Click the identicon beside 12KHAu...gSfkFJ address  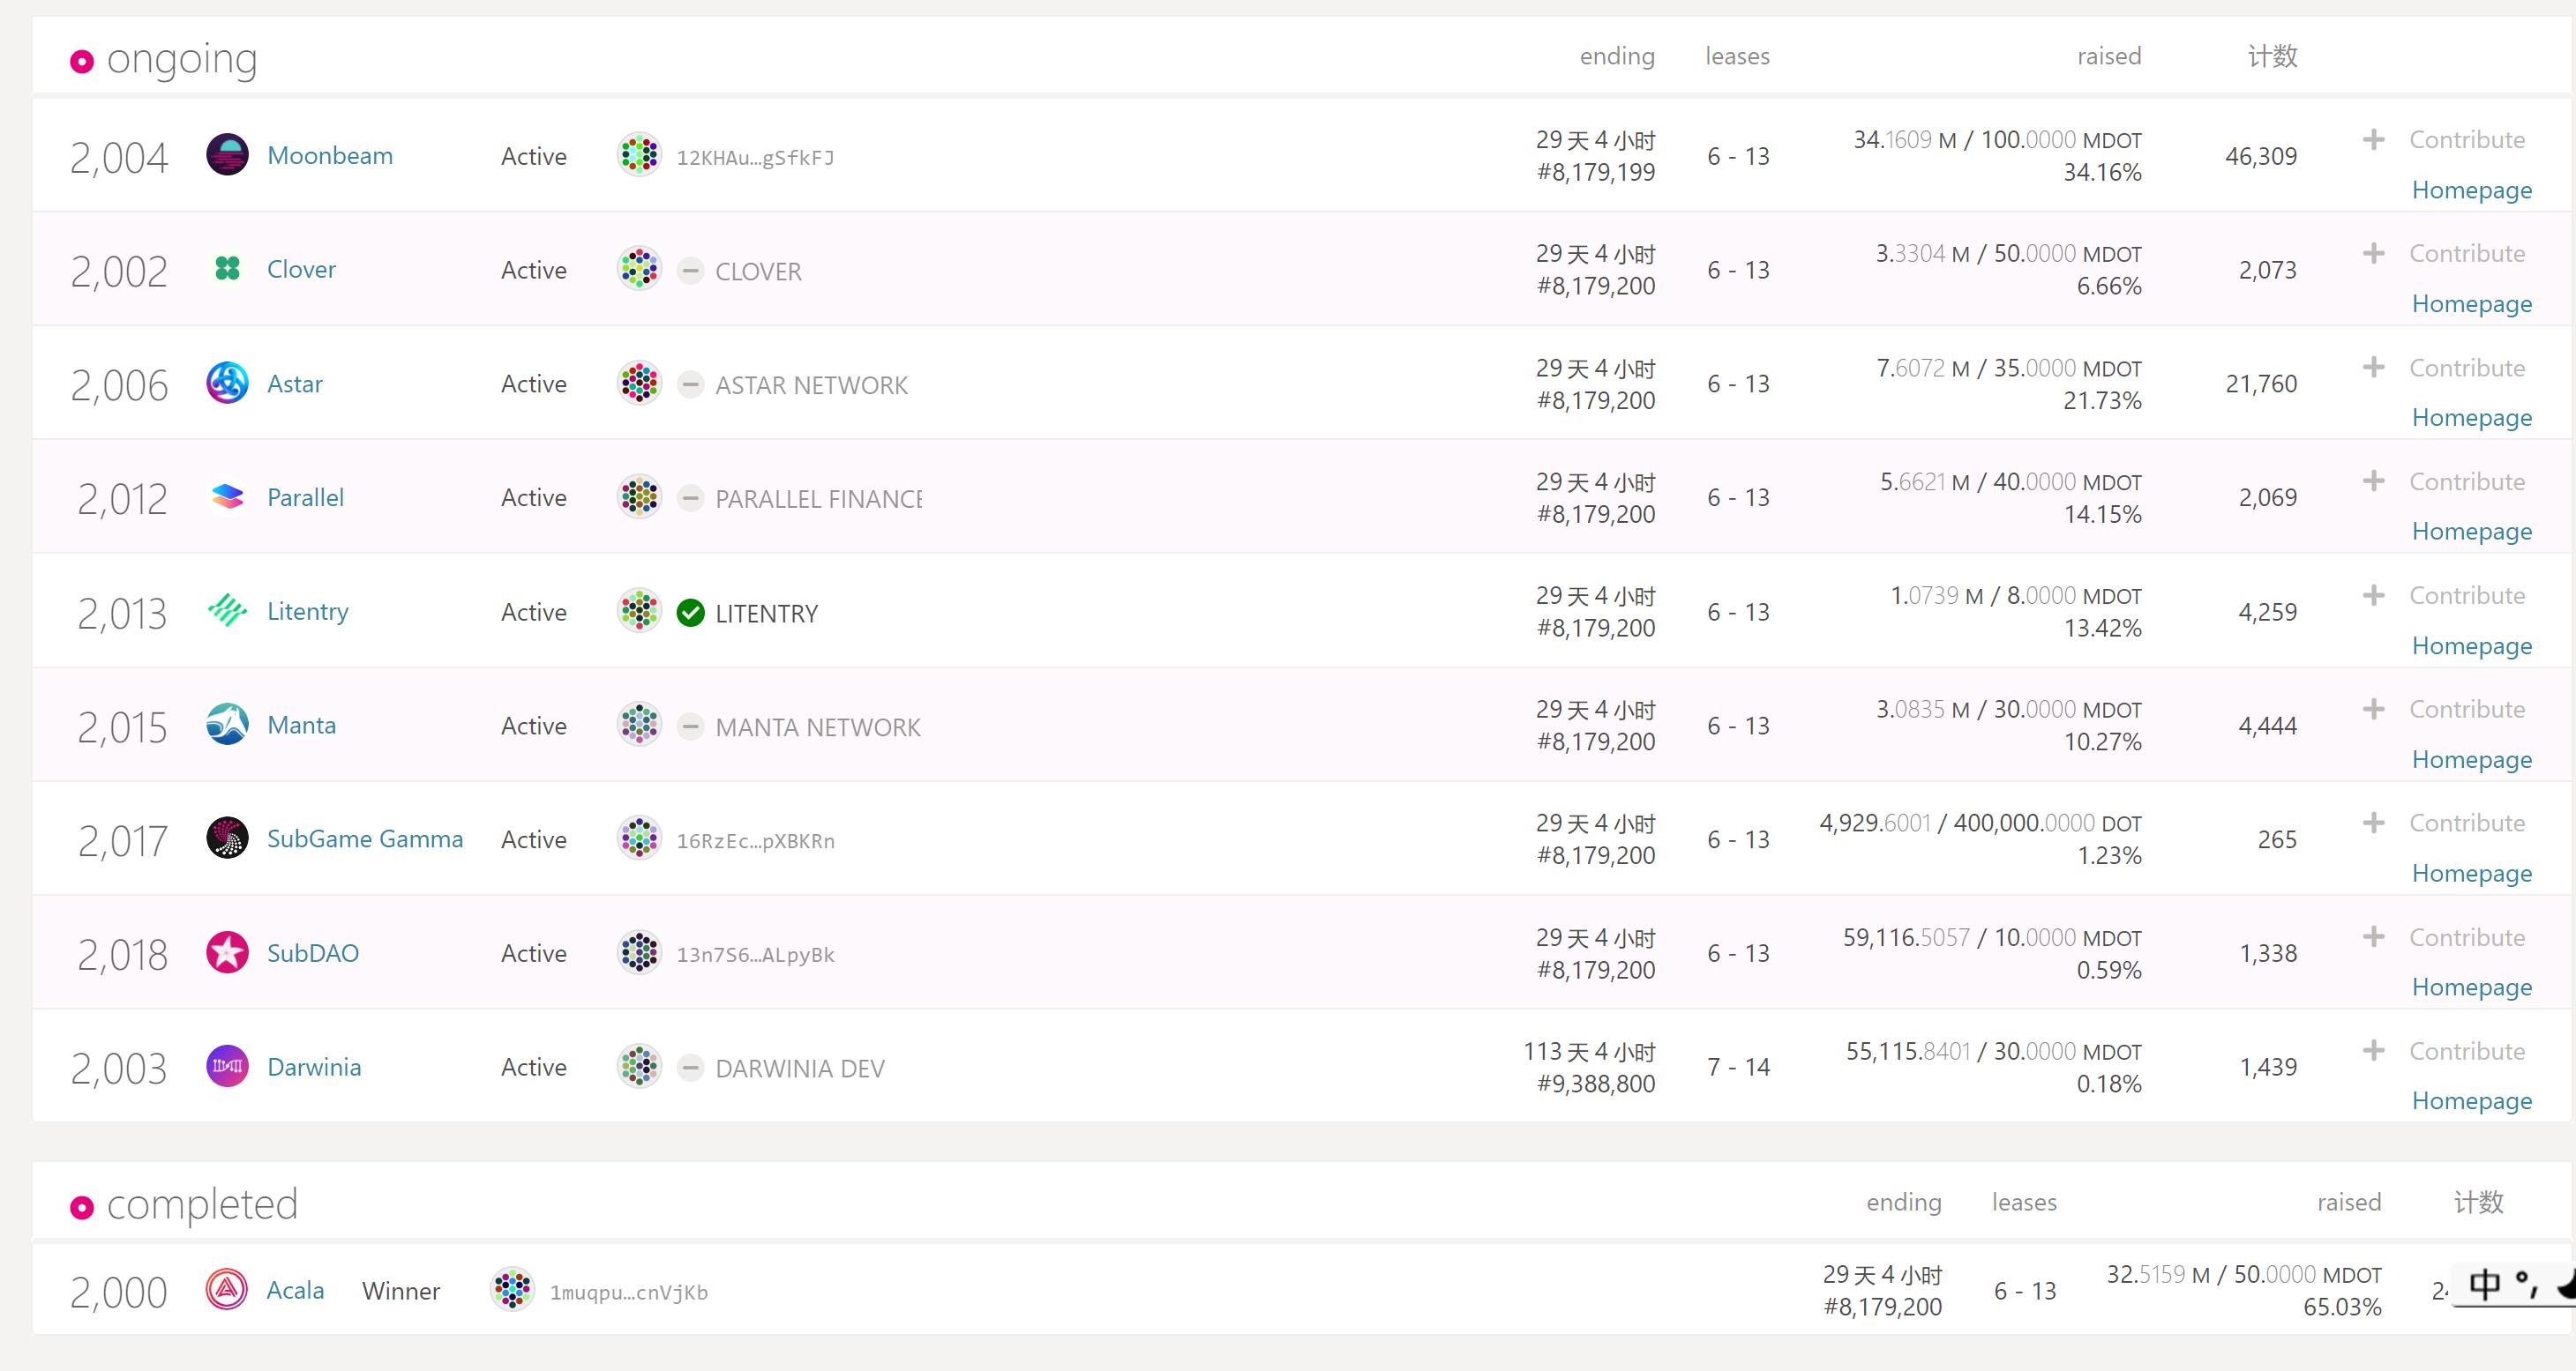tap(639, 155)
